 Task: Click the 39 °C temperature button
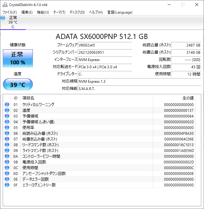[18, 84]
